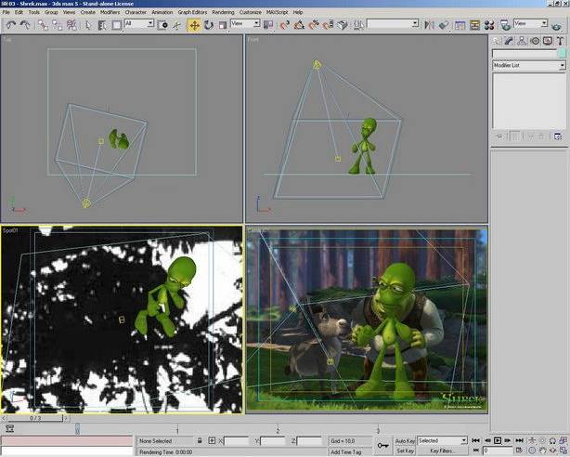The width and height of the screenshot is (570, 457).
Task: Click the object color swatch in command panel
Action: (x=562, y=54)
